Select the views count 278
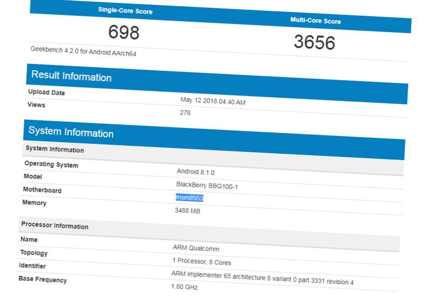Screen dimensions: 424x298 (185, 112)
